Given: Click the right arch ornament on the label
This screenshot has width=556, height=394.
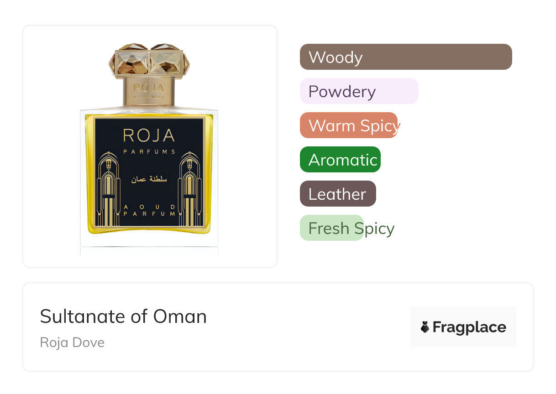Looking at the screenshot, I should (190, 189).
